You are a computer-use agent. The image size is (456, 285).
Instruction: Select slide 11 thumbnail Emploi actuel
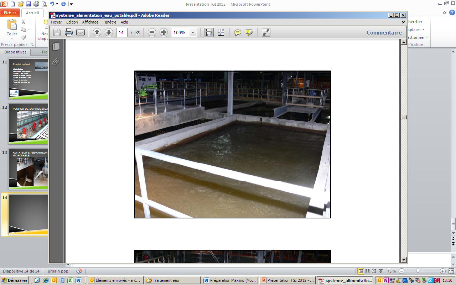28,79
